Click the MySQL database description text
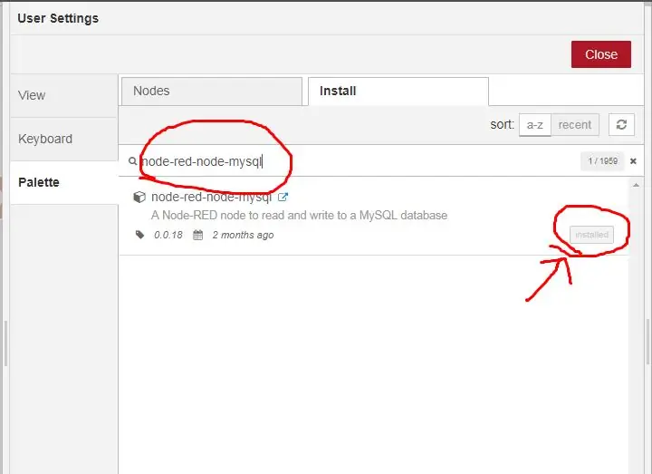 (299, 215)
